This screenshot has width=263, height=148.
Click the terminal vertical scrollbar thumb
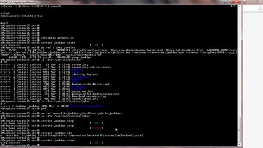pyautogui.click(x=239, y=129)
